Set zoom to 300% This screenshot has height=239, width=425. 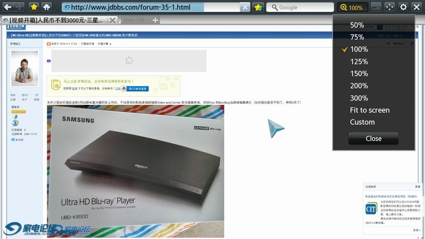pos(359,98)
